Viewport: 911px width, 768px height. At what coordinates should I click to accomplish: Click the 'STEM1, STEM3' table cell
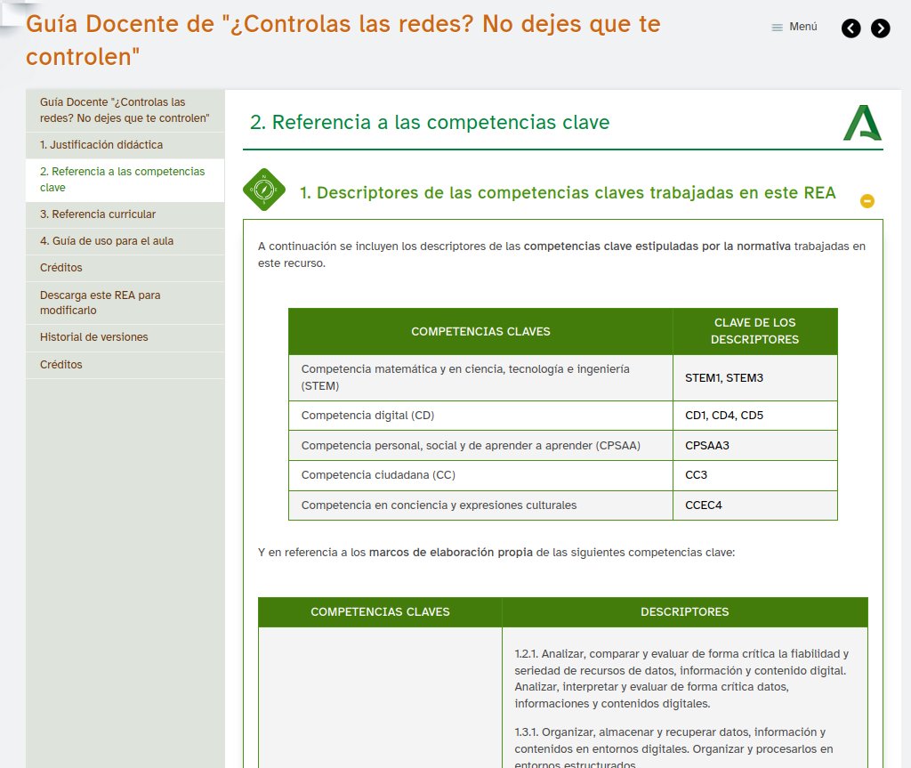[x=754, y=378]
